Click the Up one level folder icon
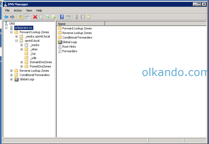This screenshot has width=209, height=144. [21, 17]
